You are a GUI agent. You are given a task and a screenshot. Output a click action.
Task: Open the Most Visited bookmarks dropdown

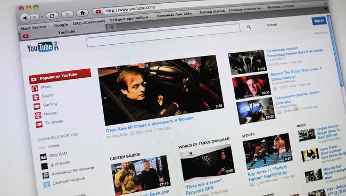35,28
